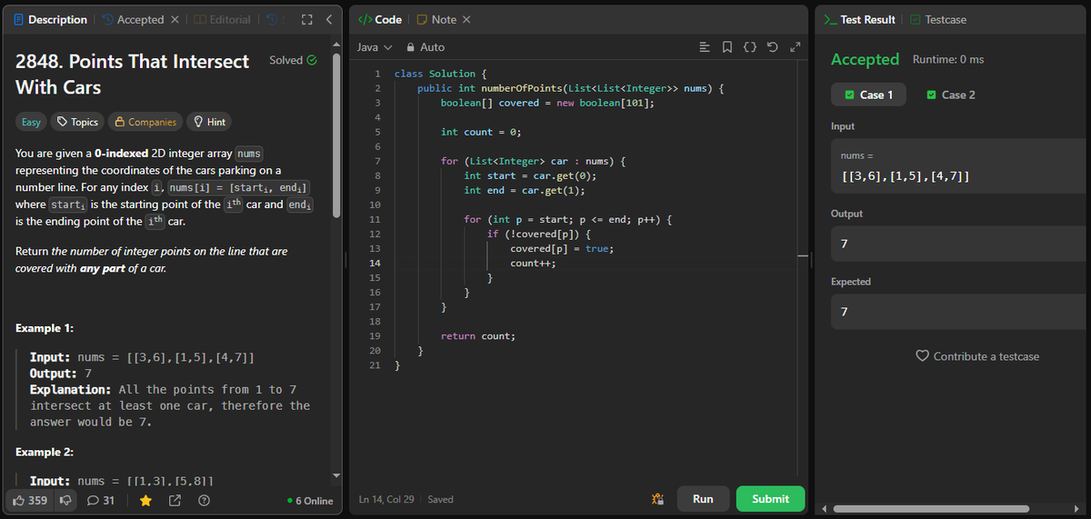Click the problem title '2848. Points That Intersect With Cars'
The width and height of the screenshot is (1091, 519).
tap(133, 75)
